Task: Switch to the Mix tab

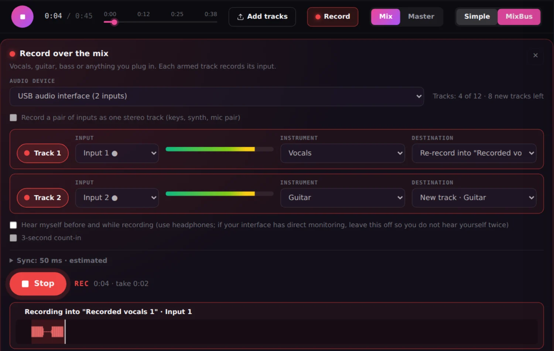Action: click(x=386, y=17)
